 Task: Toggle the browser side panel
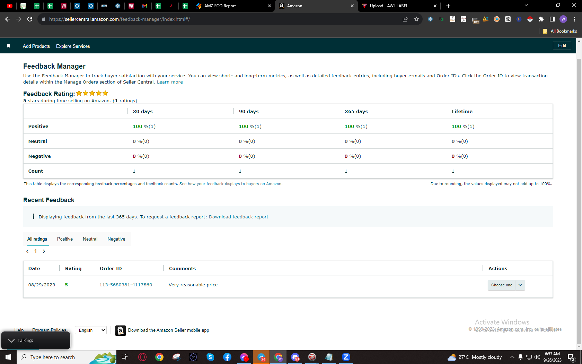pyautogui.click(x=552, y=19)
